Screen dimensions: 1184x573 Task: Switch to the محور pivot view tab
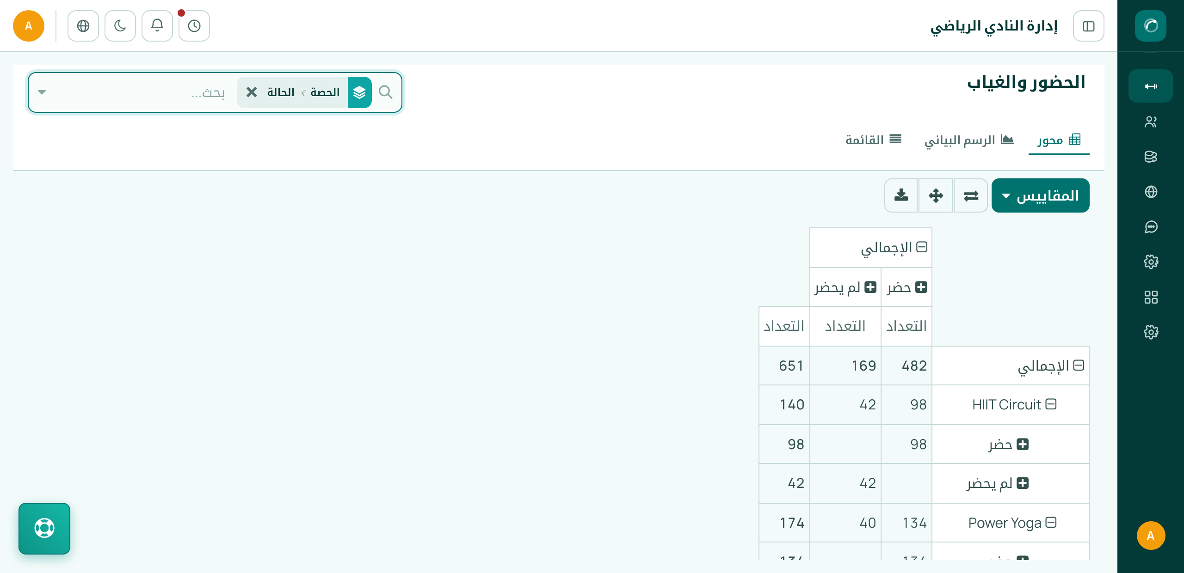(x=1059, y=140)
